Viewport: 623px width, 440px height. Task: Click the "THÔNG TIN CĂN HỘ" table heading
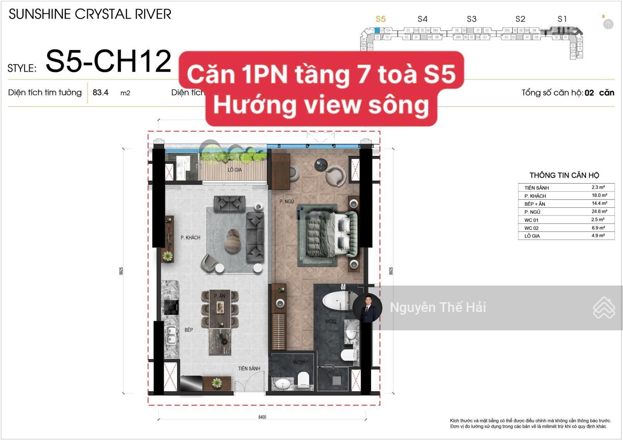(x=564, y=175)
